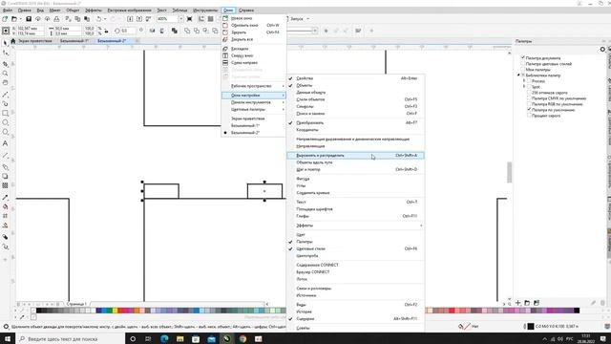
Task: Open Chrome from the taskbar
Action: (x=242, y=338)
